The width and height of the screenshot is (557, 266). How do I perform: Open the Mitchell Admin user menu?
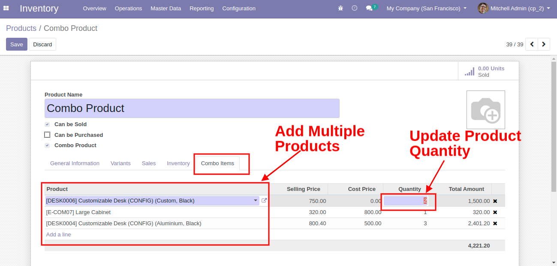514,9
